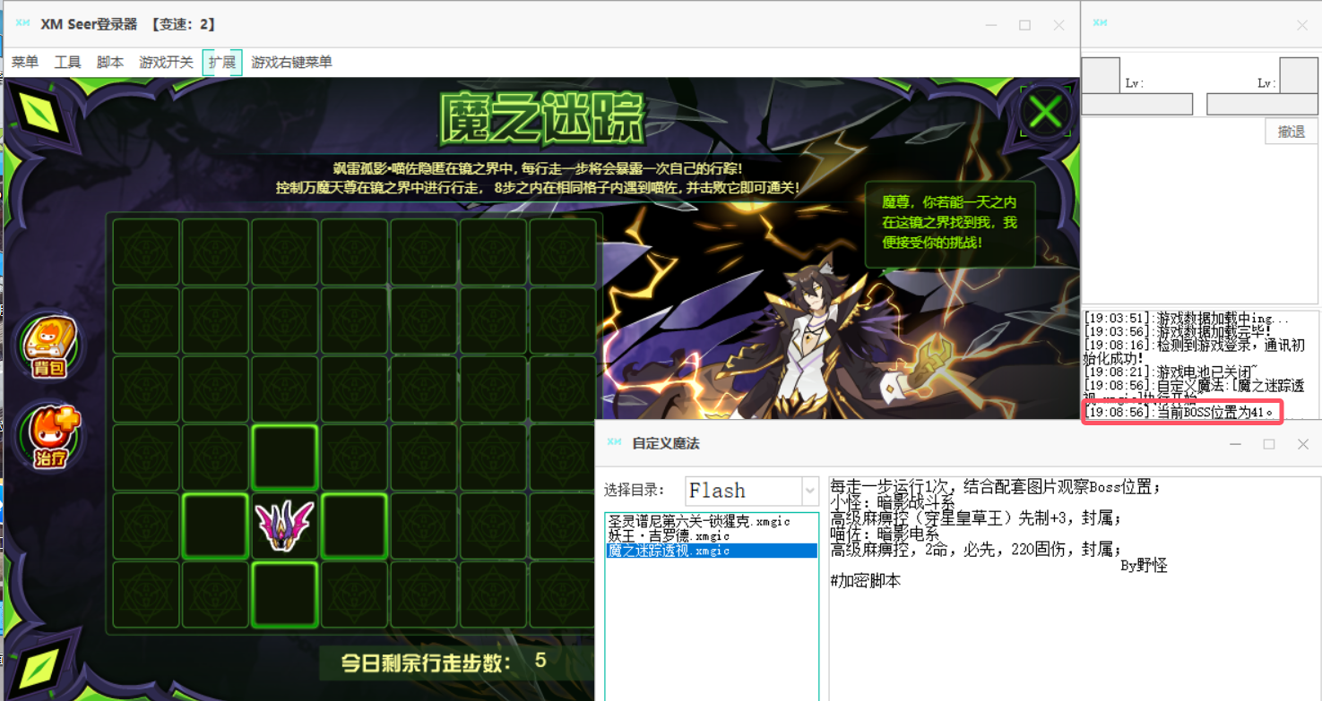
Task: Close the 自定义魔法 window
Action: click(x=1302, y=444)
